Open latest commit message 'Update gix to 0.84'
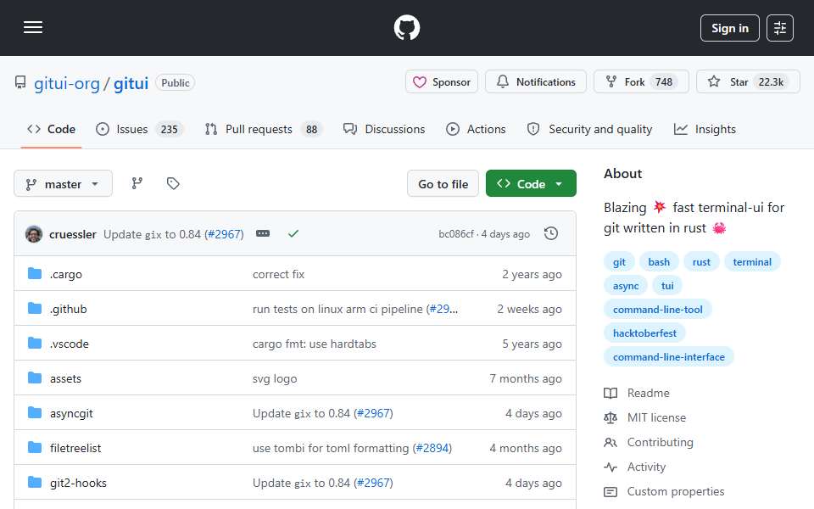 pos(152,235)
